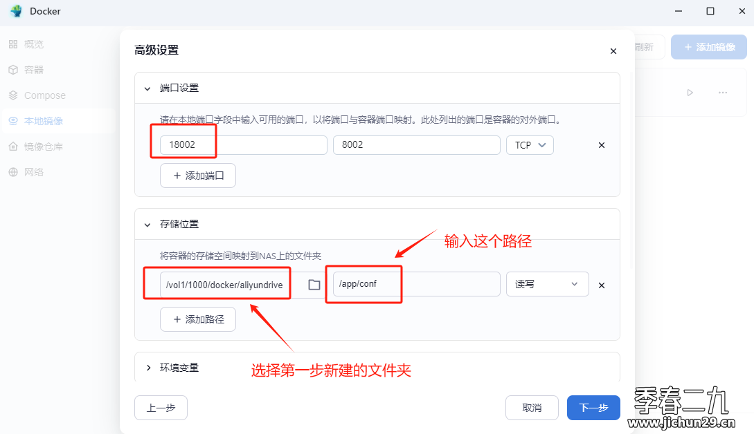Go back with 上一步 button

pyautogui.click(x=161, y=408)
